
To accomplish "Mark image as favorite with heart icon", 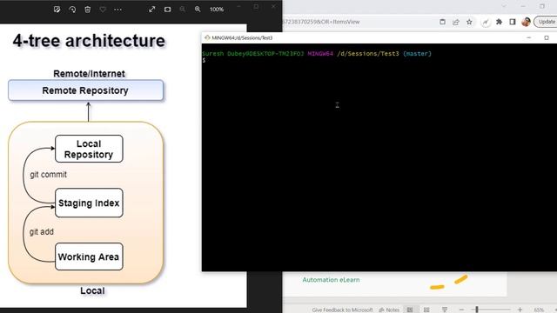I will coord(103,10).
